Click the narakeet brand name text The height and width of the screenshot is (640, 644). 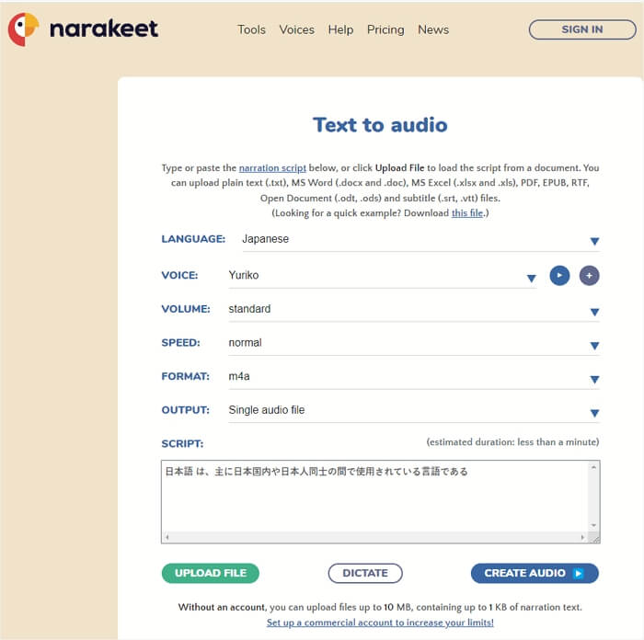click(104, 29)
